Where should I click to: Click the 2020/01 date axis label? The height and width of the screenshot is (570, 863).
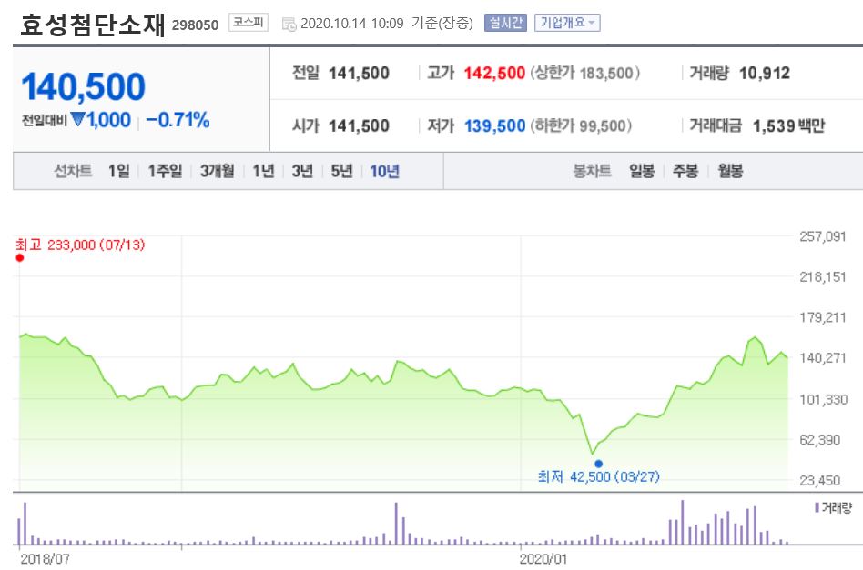coord(543,559)
